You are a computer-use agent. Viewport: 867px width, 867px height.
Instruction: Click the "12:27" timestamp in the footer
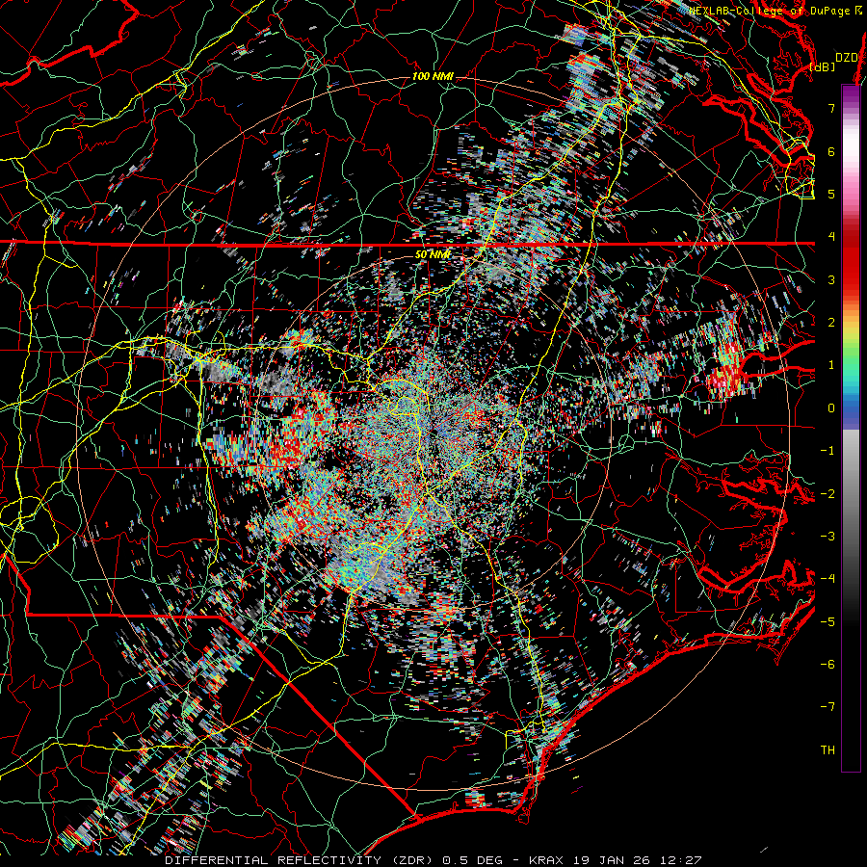[683, 860]
